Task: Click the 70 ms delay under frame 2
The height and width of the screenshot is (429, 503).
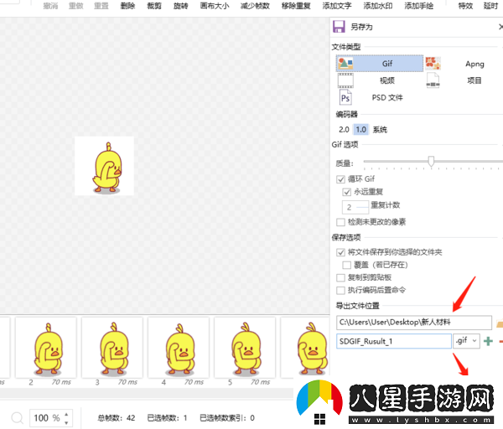Action: (x=61, y=382)
